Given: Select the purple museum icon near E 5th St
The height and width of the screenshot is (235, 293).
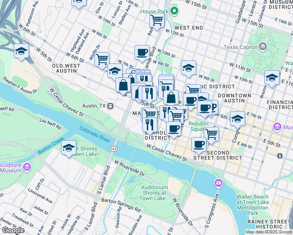Looking at the screenshot, I should click(277, 127).
